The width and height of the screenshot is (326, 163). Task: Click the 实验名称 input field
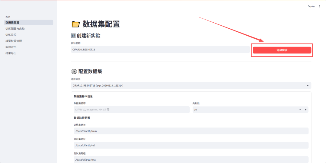point(160,50)
